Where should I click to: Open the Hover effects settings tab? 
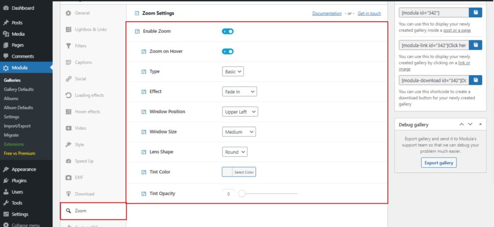[x=87, y=112]
